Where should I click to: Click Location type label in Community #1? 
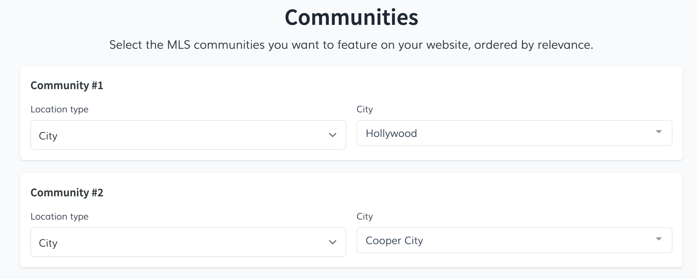(59, 109)
